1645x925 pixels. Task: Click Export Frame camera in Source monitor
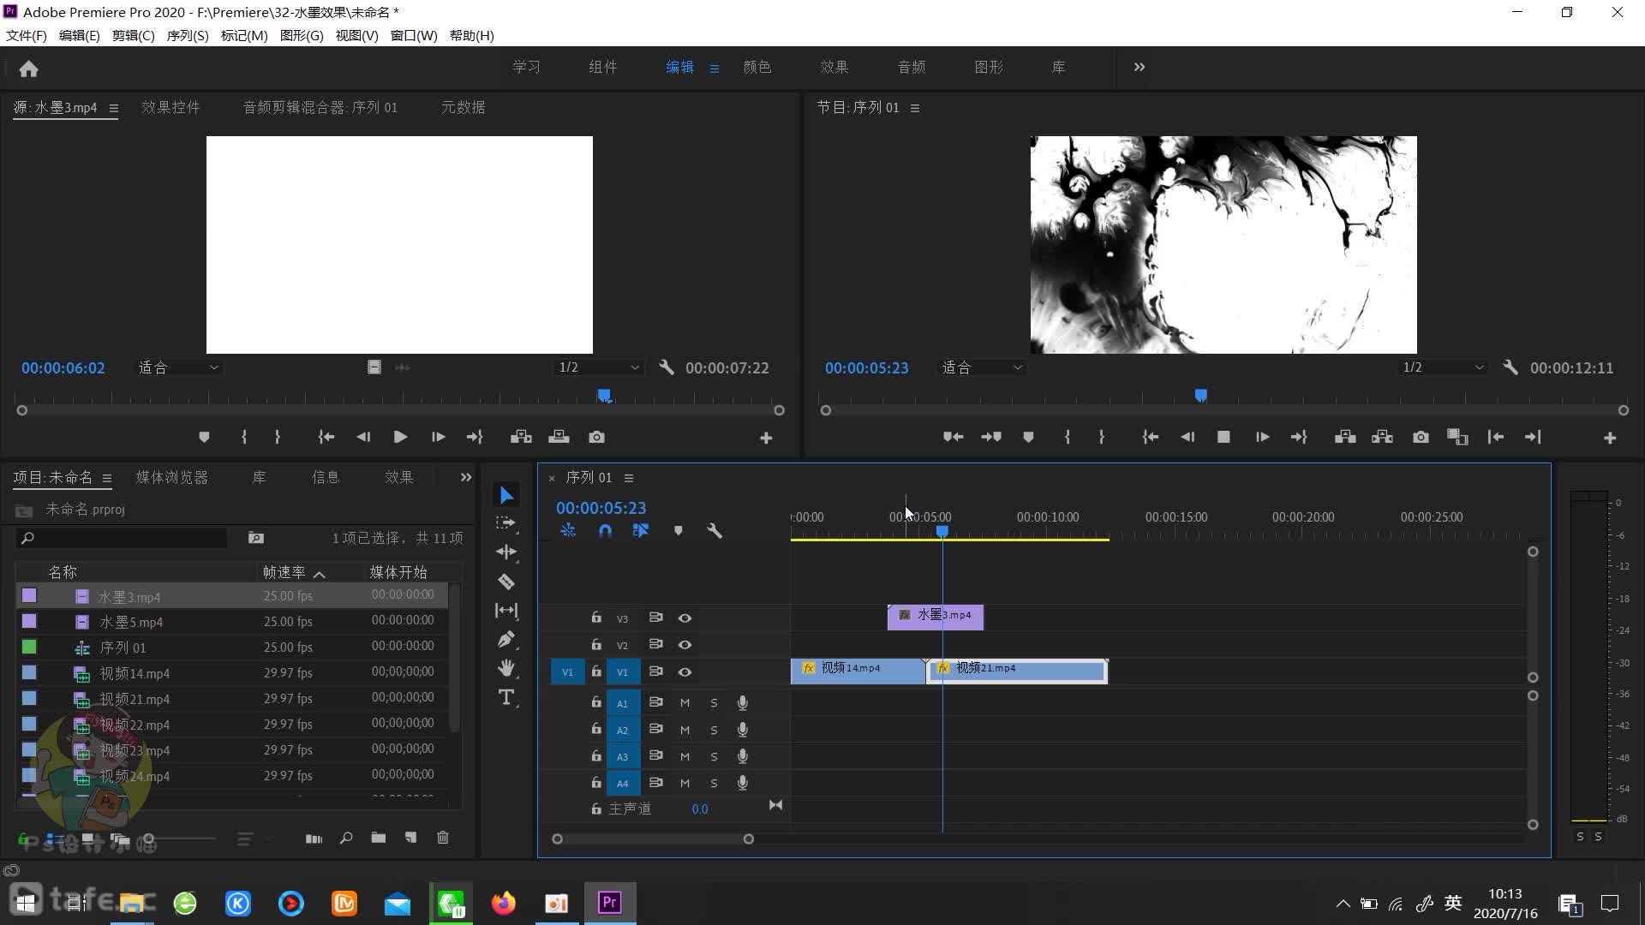coord(597,437)
